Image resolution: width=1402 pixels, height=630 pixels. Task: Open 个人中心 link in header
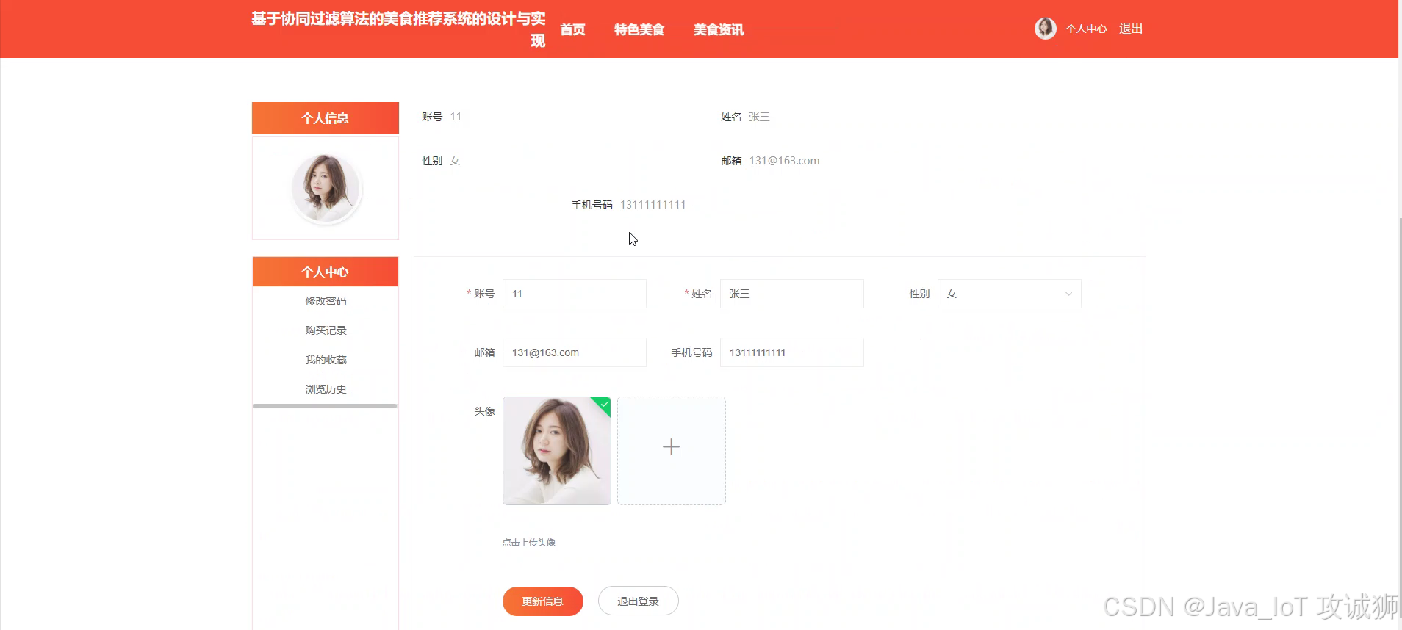coord(1086,29)
